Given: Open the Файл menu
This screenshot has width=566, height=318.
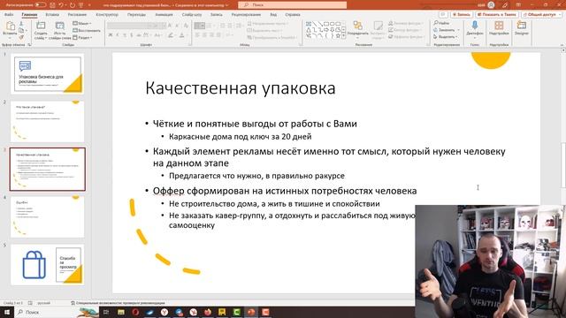Looking at the screenshot, I should click(x=9, y=14).
